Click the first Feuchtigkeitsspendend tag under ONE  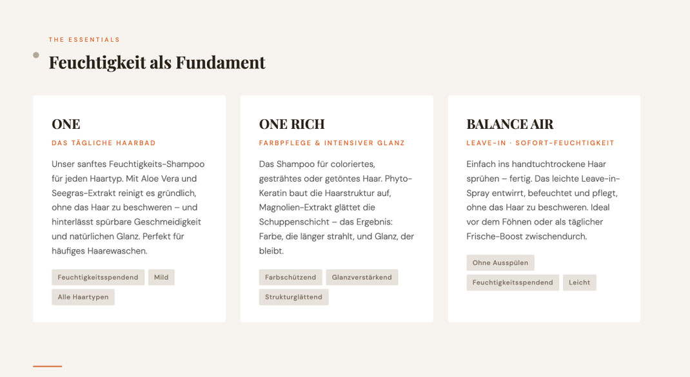click(98, 277)
